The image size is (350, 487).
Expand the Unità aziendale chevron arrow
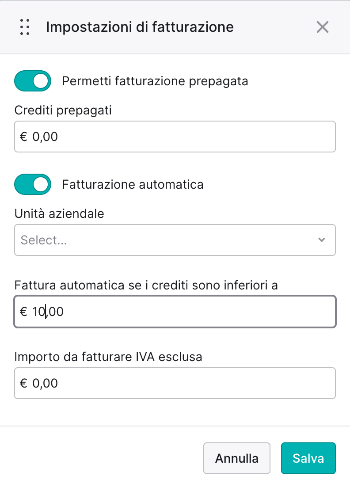(322, 240)
